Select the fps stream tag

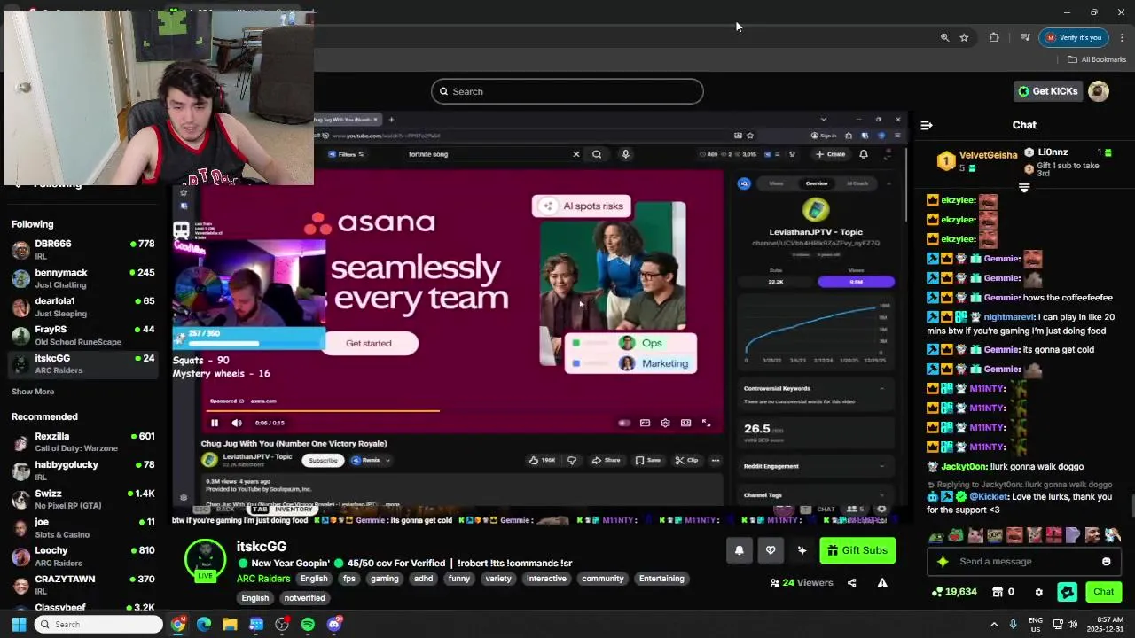(349, 579)
